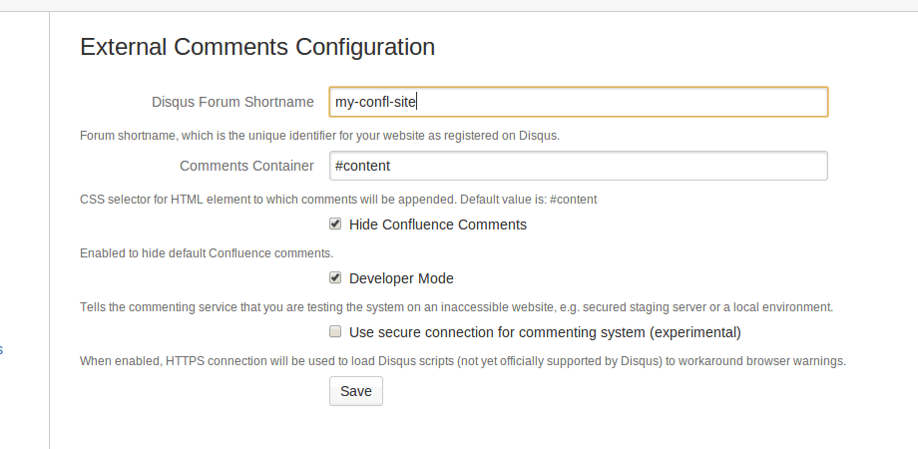918x449 pixels.
Task: Click the HTTPS connection help description text
Action: 463,361
